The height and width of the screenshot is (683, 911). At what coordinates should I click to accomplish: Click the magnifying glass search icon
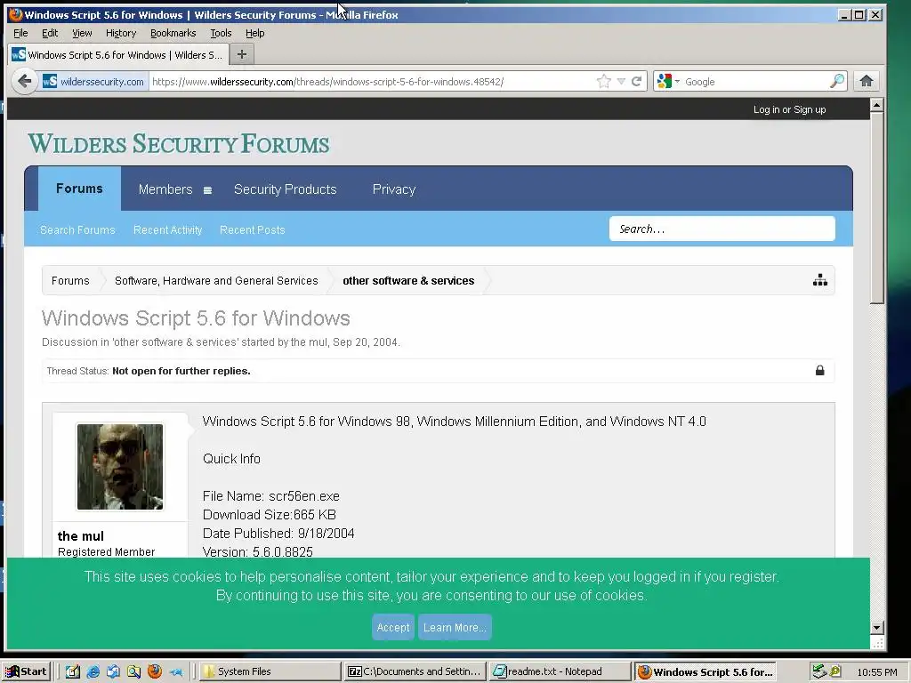coord(836,81)
